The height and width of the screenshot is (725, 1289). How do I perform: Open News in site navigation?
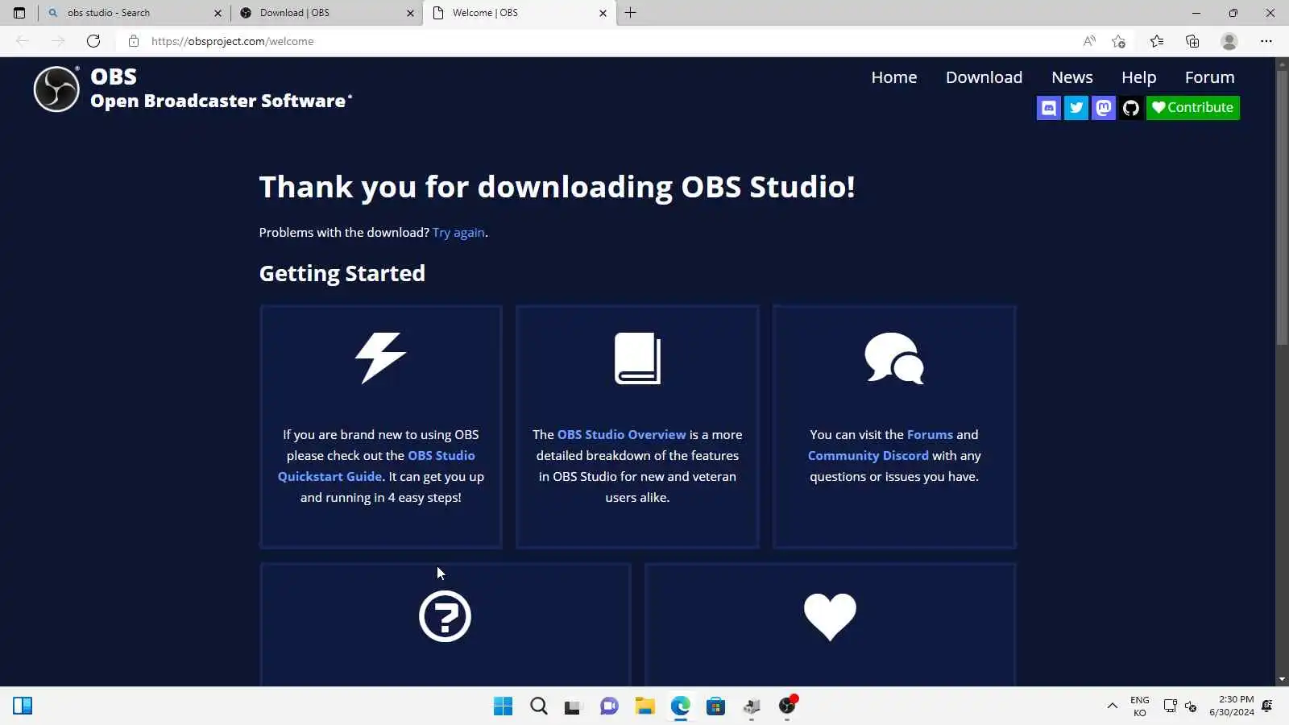coord(1071,77)
